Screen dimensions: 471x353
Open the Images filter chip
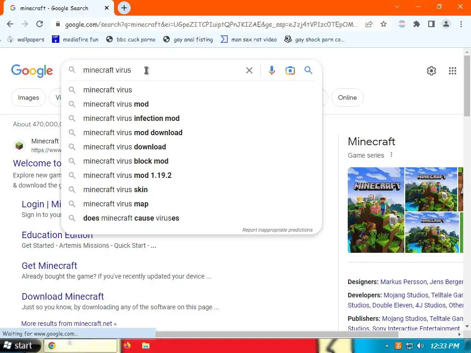28,97
